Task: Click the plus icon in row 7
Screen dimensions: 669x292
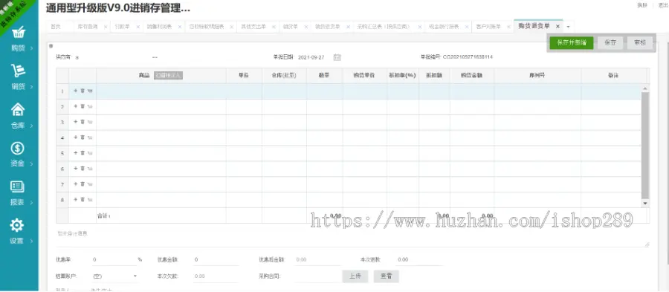Action: tap(76, 184)
